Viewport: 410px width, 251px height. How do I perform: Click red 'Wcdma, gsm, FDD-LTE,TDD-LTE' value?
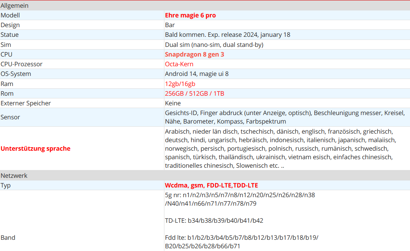click(212, 185)
